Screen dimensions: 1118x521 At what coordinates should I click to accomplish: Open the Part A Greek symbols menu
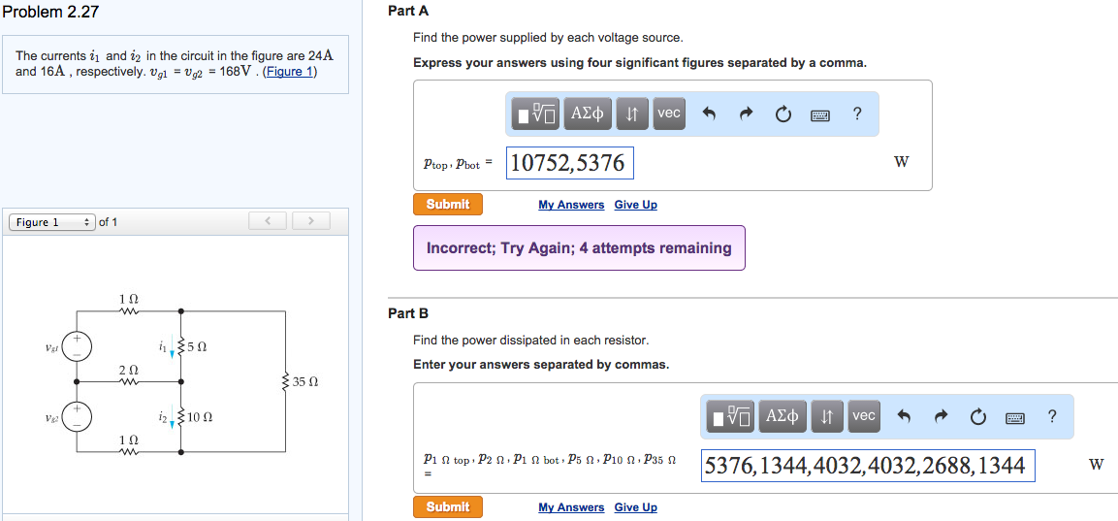pyautogui.click(x=587, y=114)
